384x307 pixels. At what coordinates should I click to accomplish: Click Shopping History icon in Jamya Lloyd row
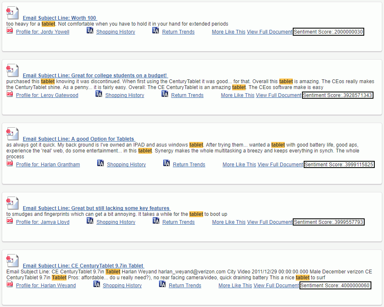90,221
